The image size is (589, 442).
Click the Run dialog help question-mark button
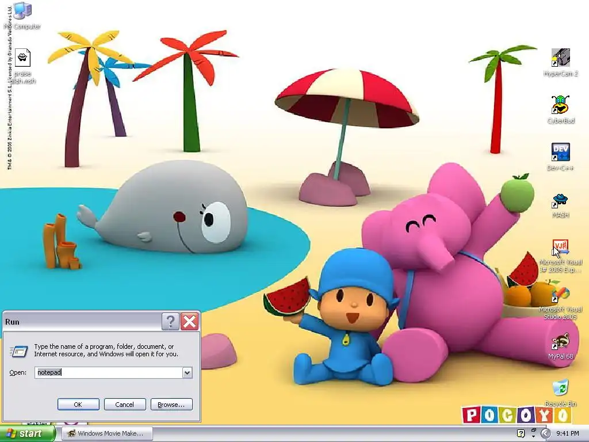[170, 322]
